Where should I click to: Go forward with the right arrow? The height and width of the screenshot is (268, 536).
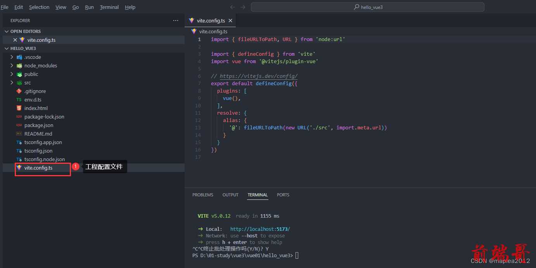point(243,7)
